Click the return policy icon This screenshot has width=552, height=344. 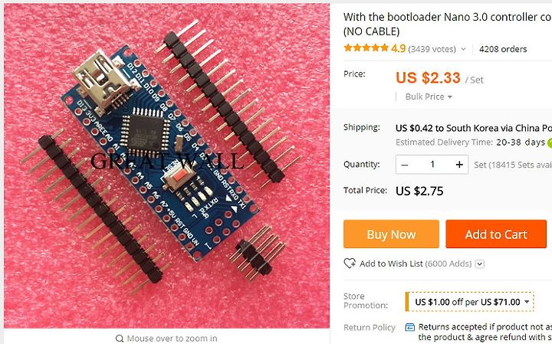click(409, 327)
